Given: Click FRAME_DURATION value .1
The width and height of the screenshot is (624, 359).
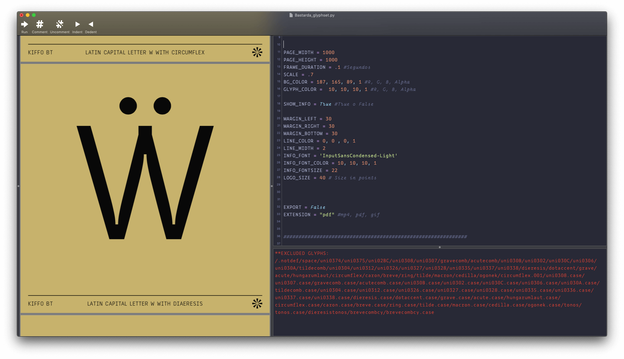Looking at the screenshot, I should pyautogui.click(x=337, y=67).
